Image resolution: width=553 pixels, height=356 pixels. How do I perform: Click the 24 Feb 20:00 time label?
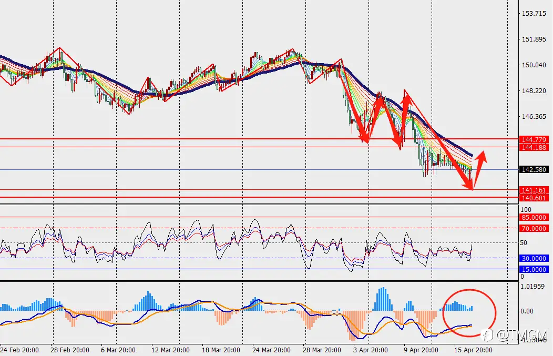19,350
